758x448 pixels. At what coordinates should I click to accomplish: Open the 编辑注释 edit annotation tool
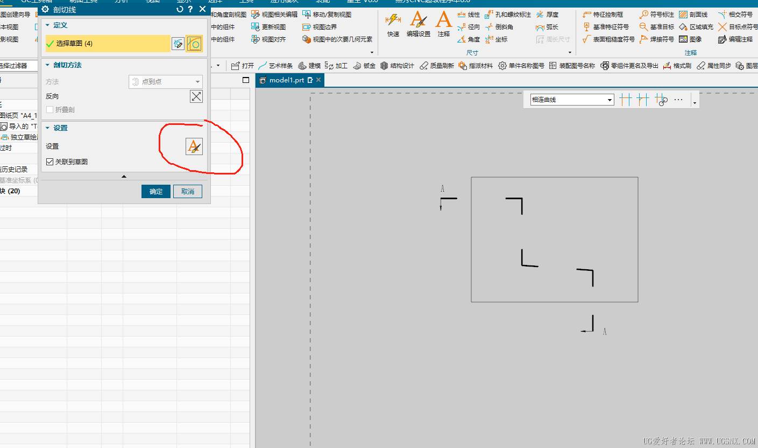click(735, 39)
